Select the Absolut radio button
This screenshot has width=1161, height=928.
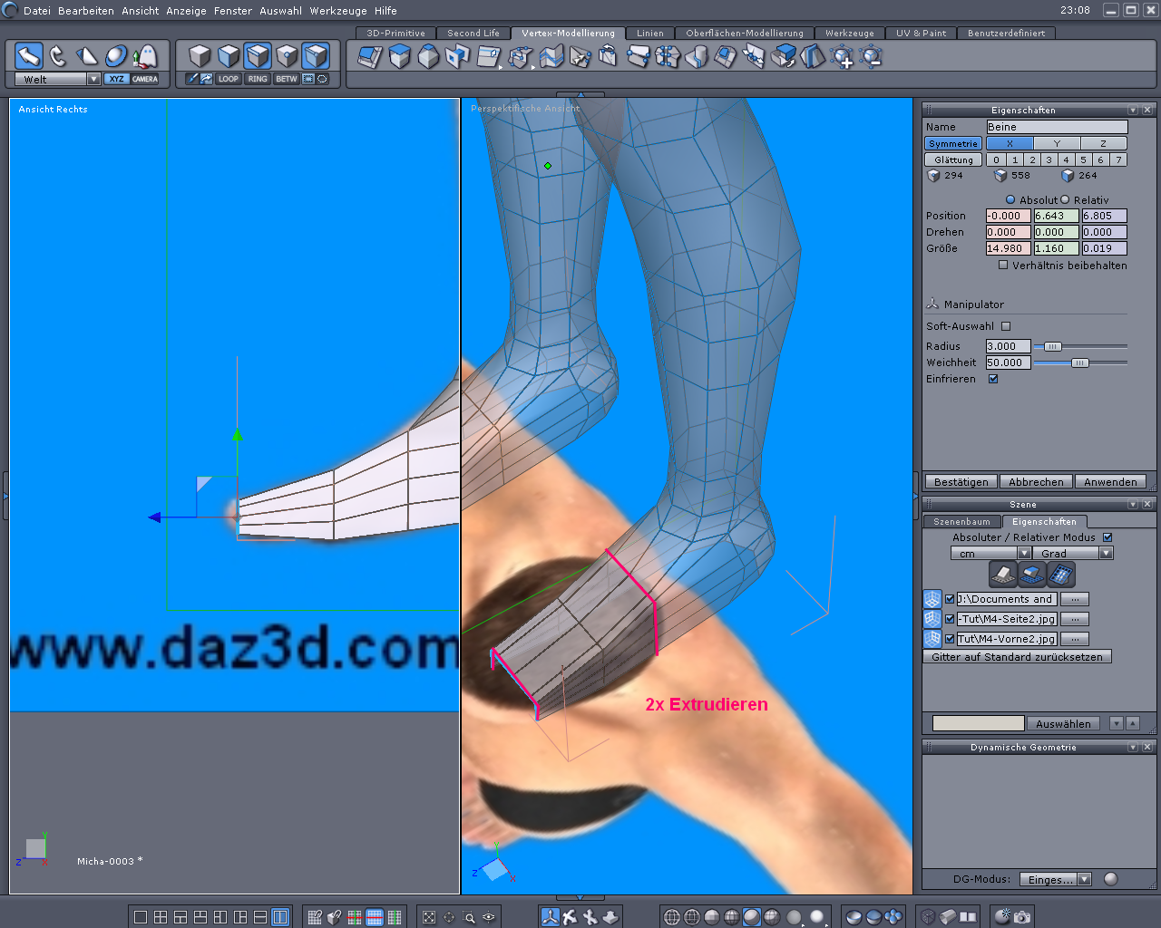(x=1010, y=199)
